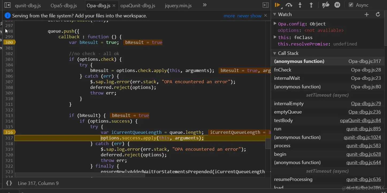Collapse the Call Stack section

point(274,53)
